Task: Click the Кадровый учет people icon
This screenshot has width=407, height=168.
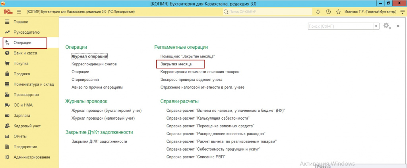Action: click(7, 126)
